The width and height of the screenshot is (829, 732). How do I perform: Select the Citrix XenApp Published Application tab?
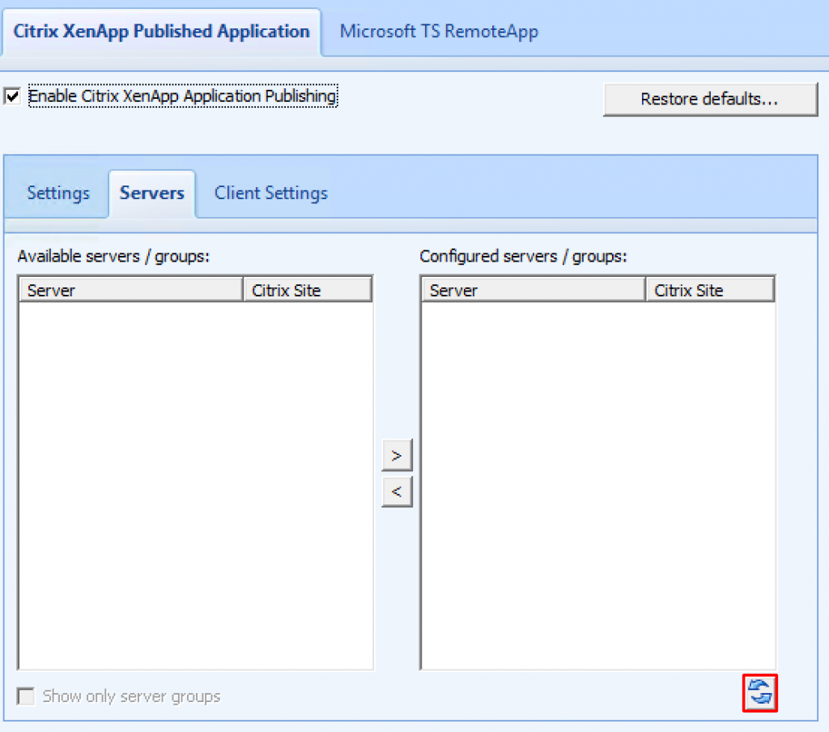[160, 31]
